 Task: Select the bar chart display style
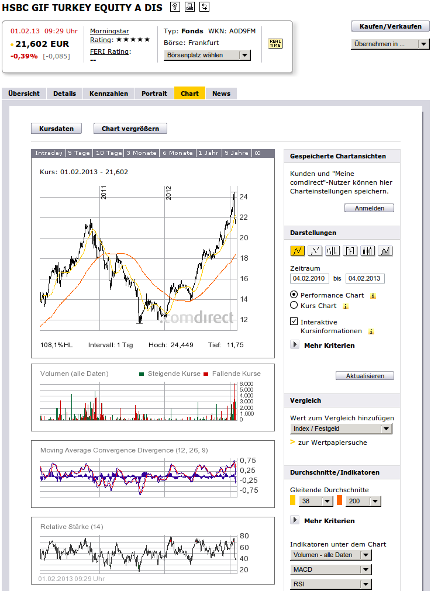(333, 251)
